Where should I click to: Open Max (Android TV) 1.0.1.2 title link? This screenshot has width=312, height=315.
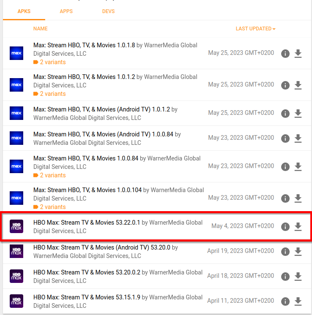tap(101, 109)
